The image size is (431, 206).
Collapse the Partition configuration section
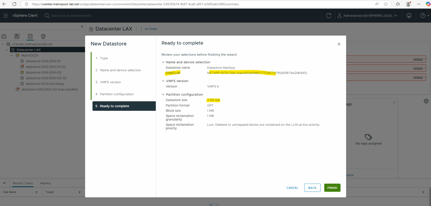click(x=163, y=94)
